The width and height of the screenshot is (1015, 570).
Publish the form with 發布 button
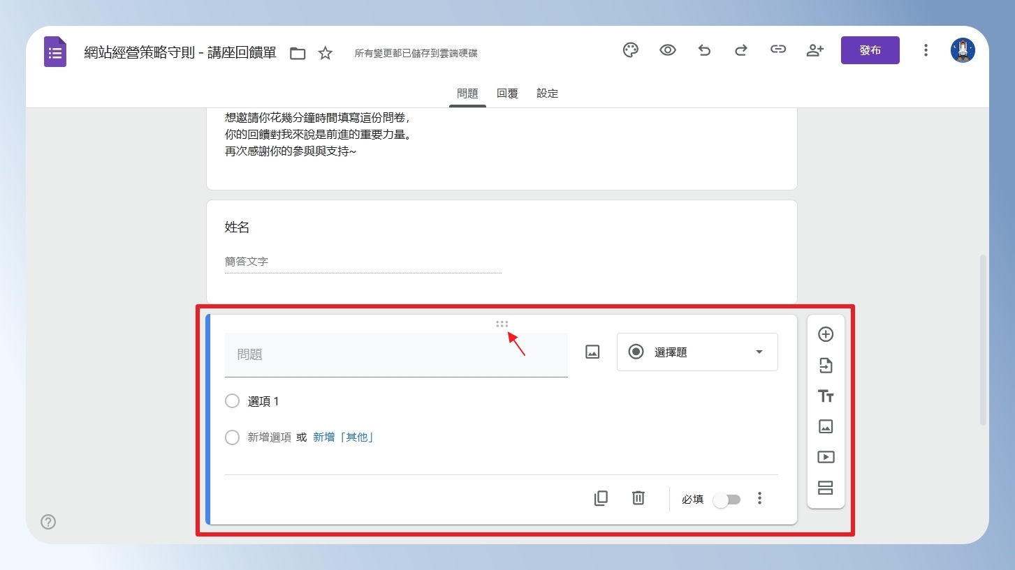tap(870, 50)
